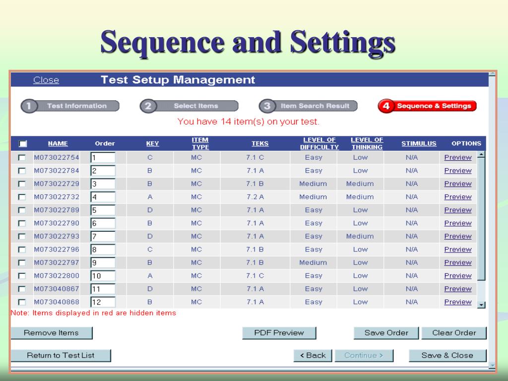The height and width of the screenshot is (381, 508).
Task: Click the Save Order button
Action: click(386, 333)
